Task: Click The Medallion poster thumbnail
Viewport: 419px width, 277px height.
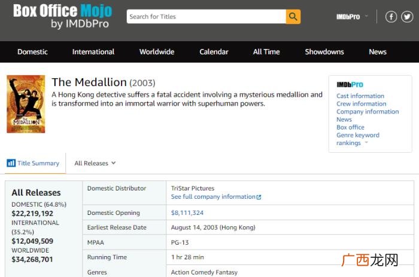Action: point(26,104)
